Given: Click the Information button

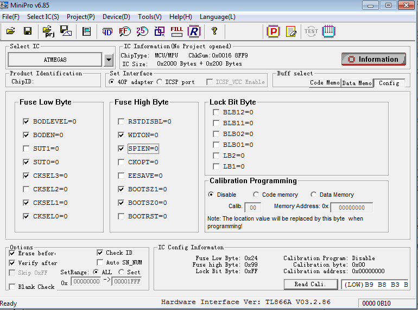Looking at the screenshot, I should [373, 59].
